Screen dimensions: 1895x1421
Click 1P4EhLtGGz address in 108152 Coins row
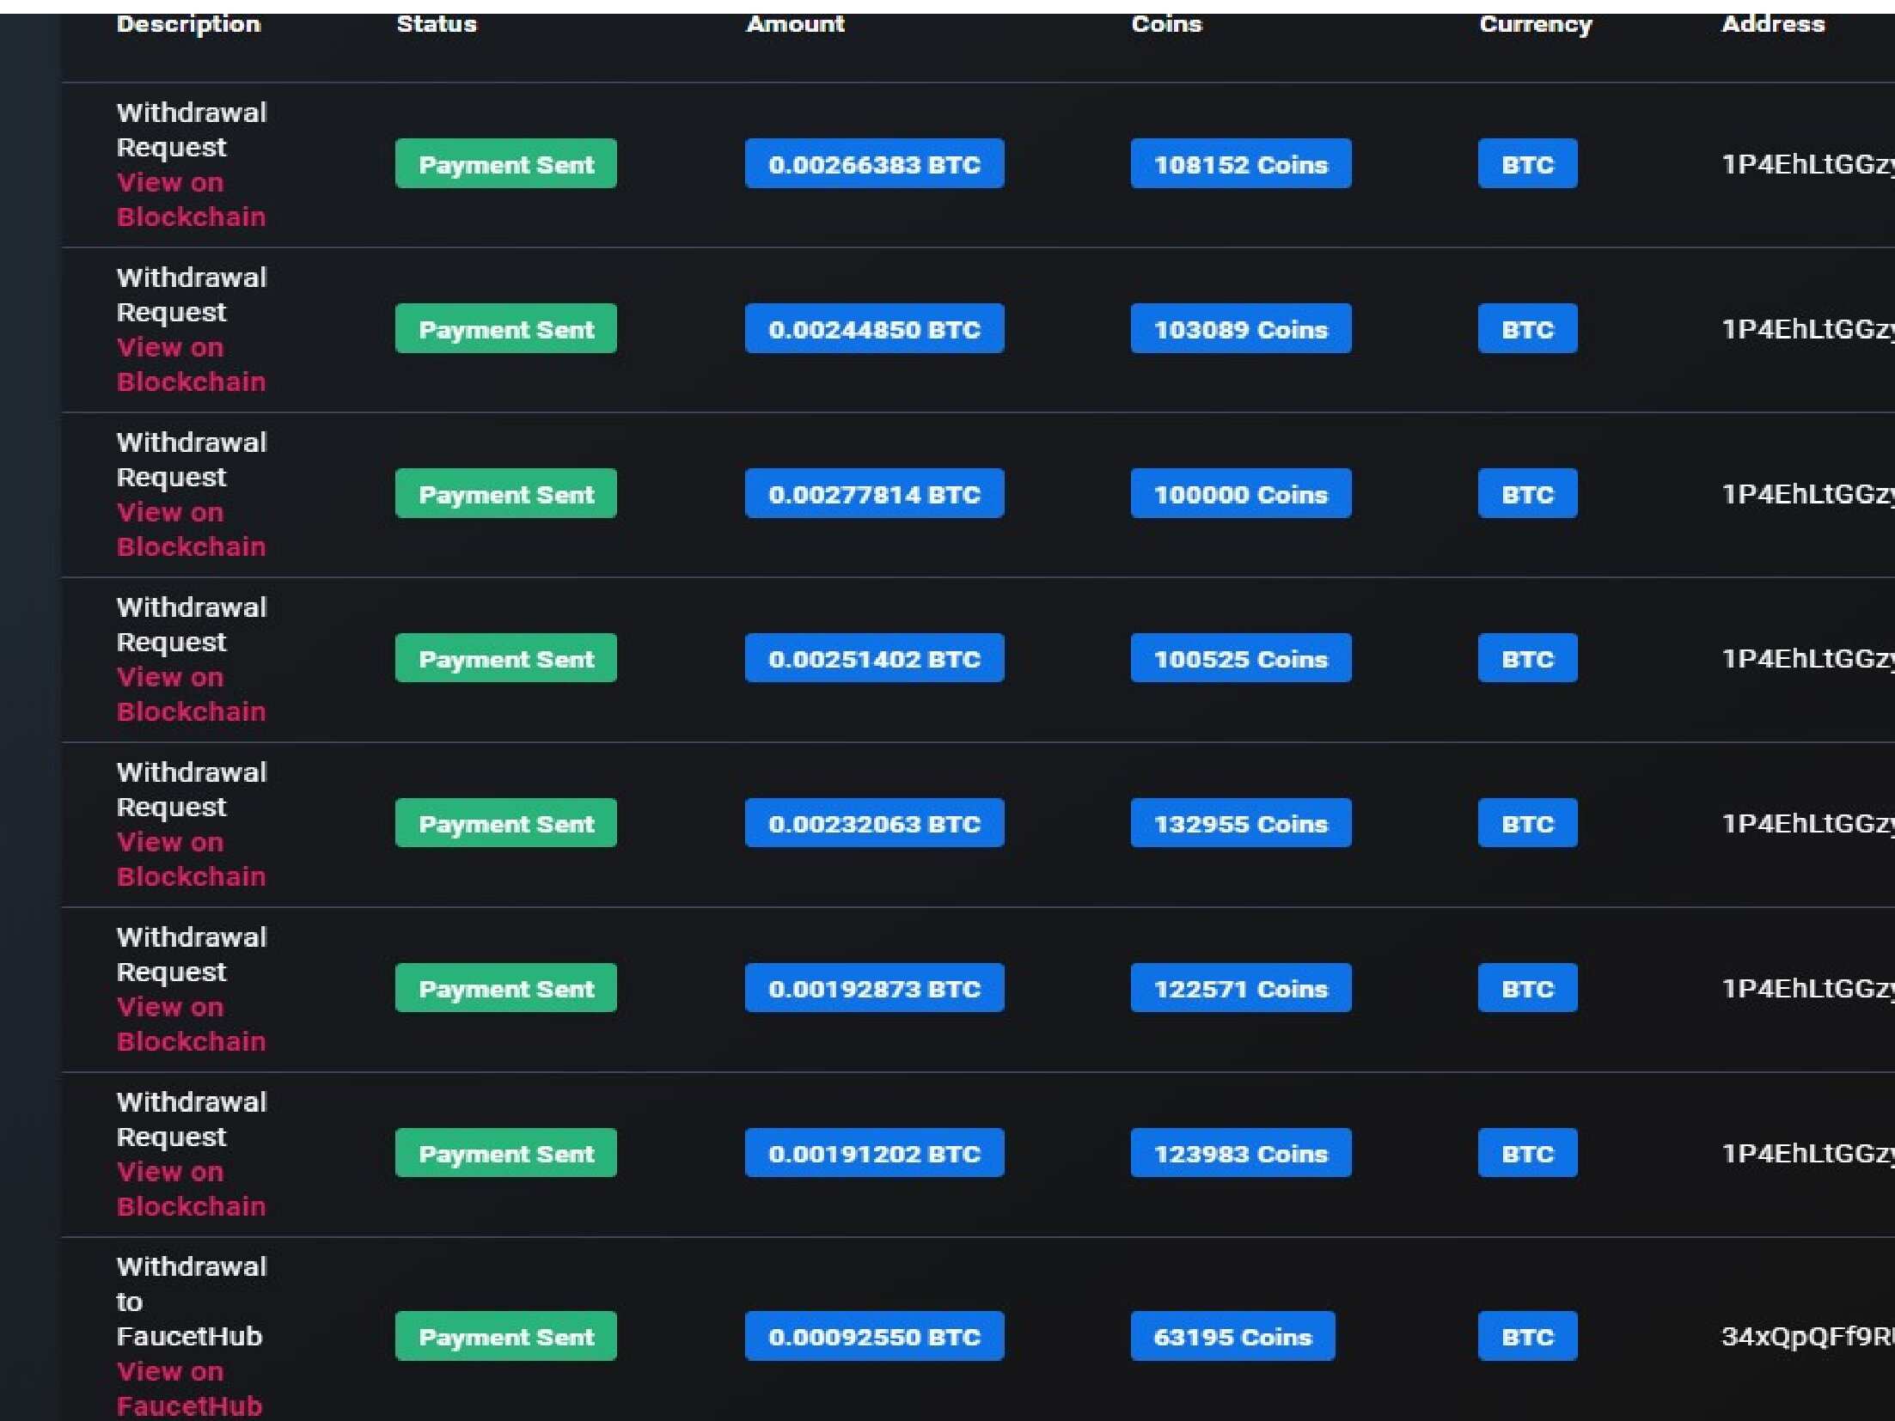[1808, 164]
